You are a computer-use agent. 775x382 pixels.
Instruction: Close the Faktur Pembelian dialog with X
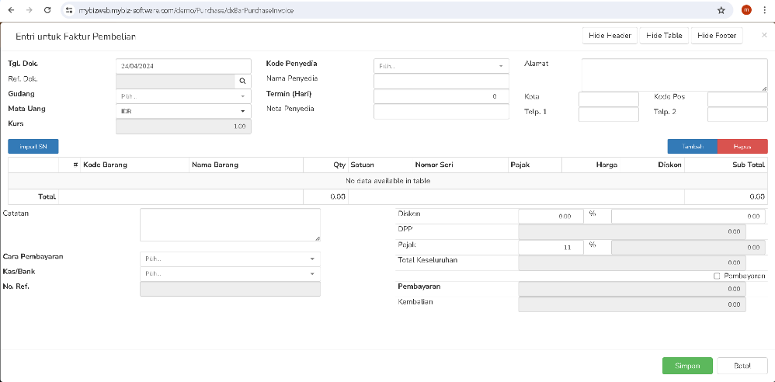764,35
